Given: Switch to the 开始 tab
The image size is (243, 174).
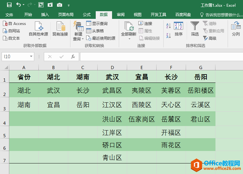Looking at the screenshot, I should [x=28, y=14].
